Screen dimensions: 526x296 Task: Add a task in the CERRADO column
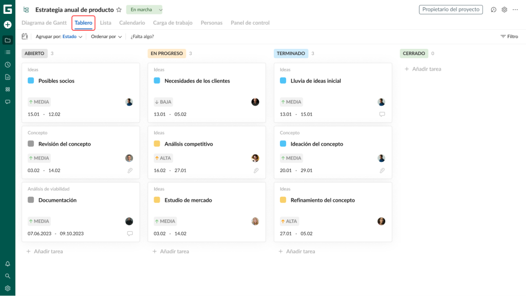tap(423, 69)
